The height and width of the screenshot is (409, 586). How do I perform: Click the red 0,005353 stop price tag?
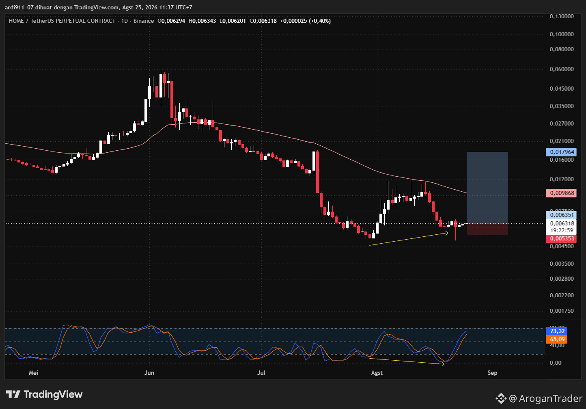[x=562, y=238]
